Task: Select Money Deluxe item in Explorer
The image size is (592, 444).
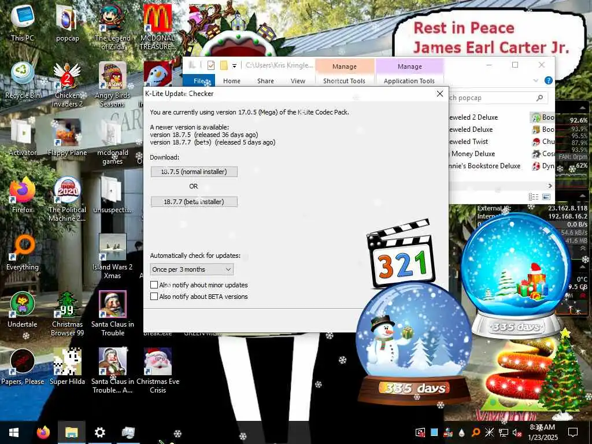Action: pos(472,154)
